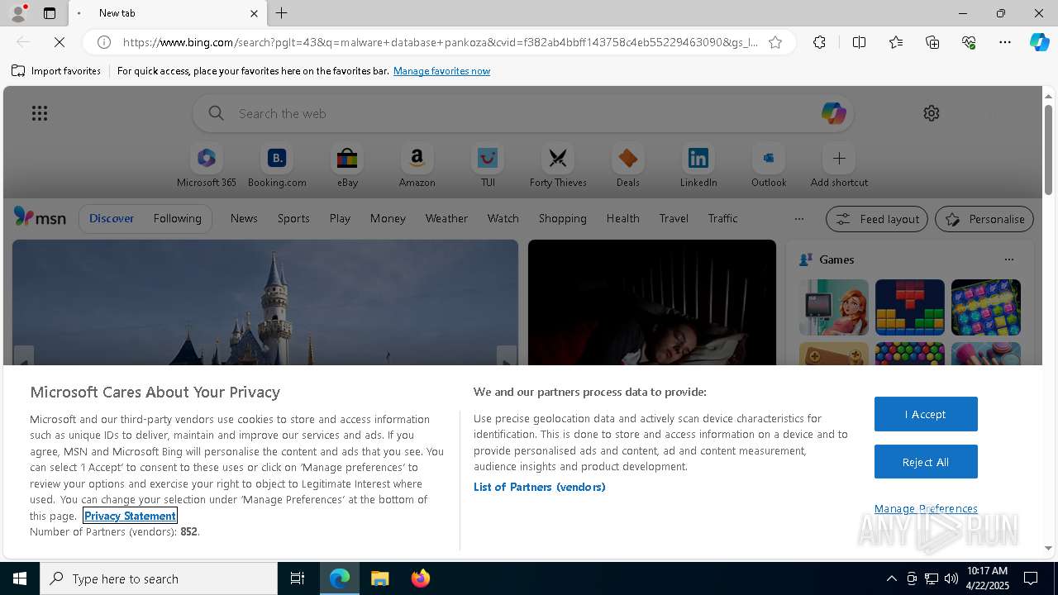Screen dimensions: 1058x595
Task: Click the Personalise button
Action: coord(984,219)
